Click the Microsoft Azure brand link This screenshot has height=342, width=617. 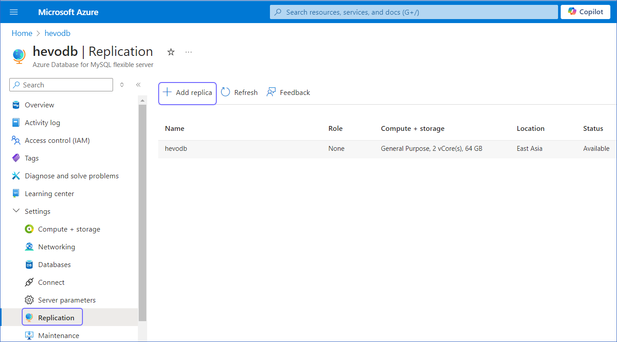68,12
